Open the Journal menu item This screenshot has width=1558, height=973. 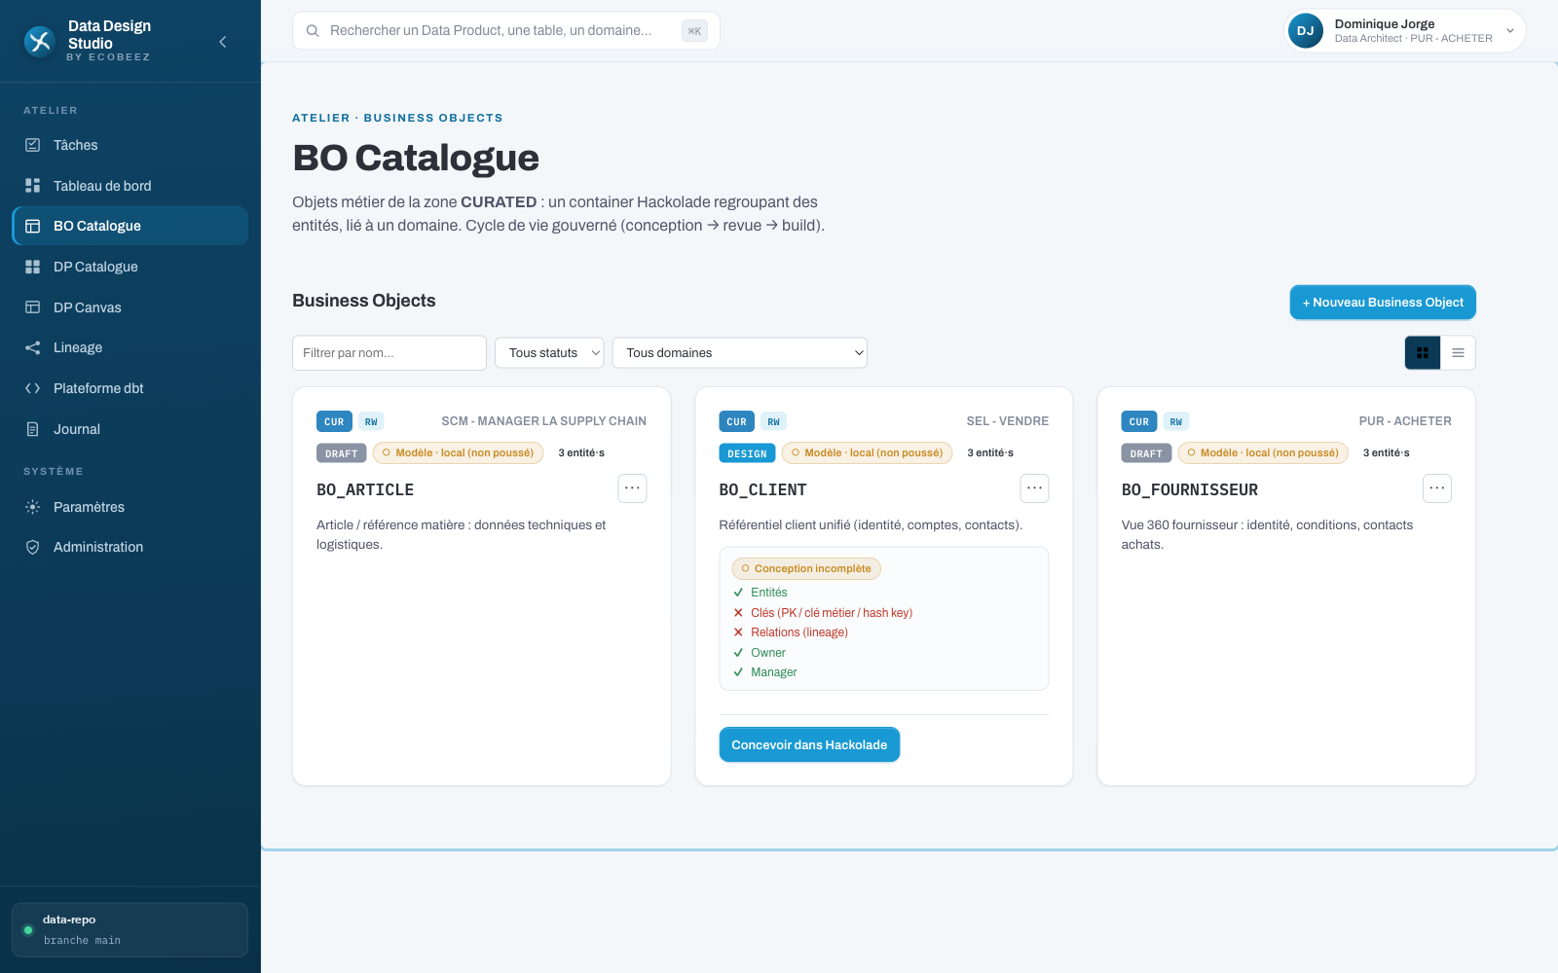[x=130, y=429]
